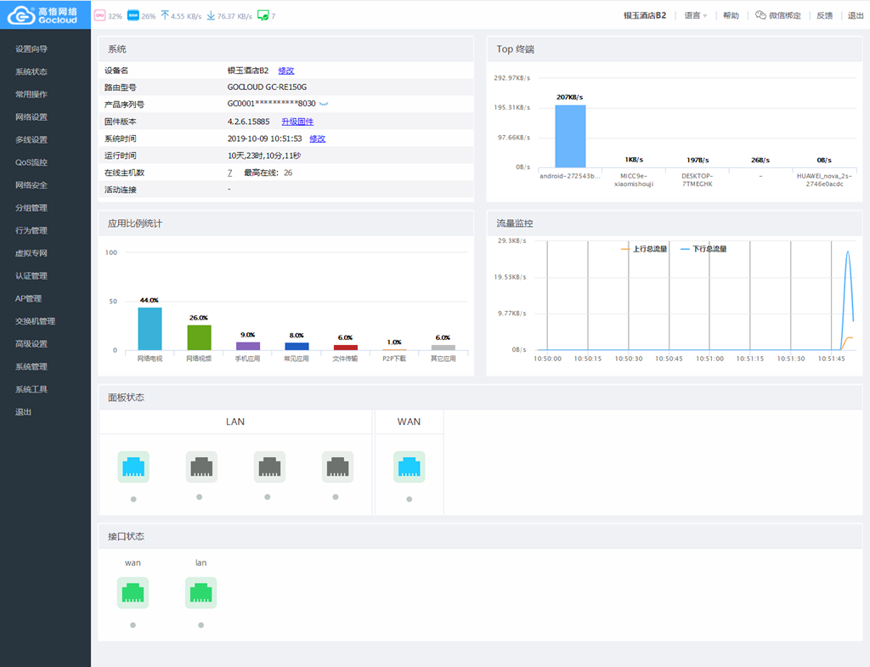Viewport: 870px width, 667px height.
Task: Toggle the upstream traffic legend entry
Action: click(644, 249)
